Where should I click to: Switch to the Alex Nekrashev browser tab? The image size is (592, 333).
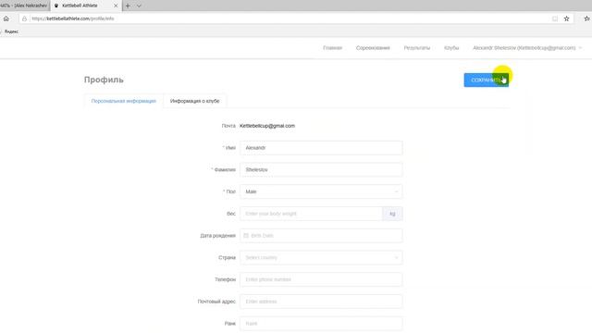point(25,6)
